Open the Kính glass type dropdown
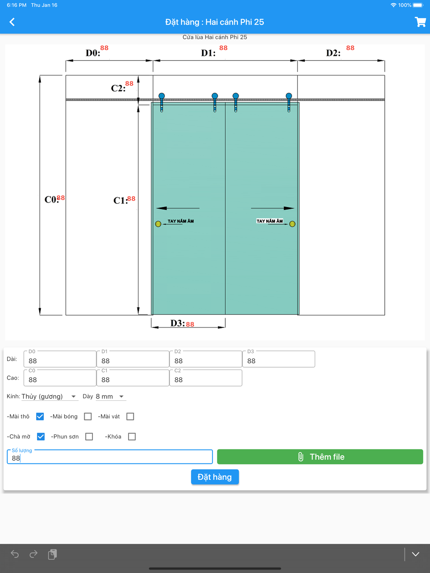Screen dimensions: 430x573 [49, 396]
